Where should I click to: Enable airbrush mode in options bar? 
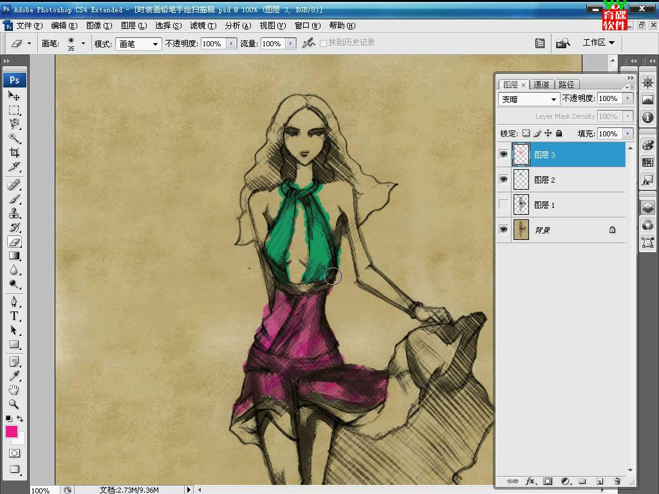[308, 43]
